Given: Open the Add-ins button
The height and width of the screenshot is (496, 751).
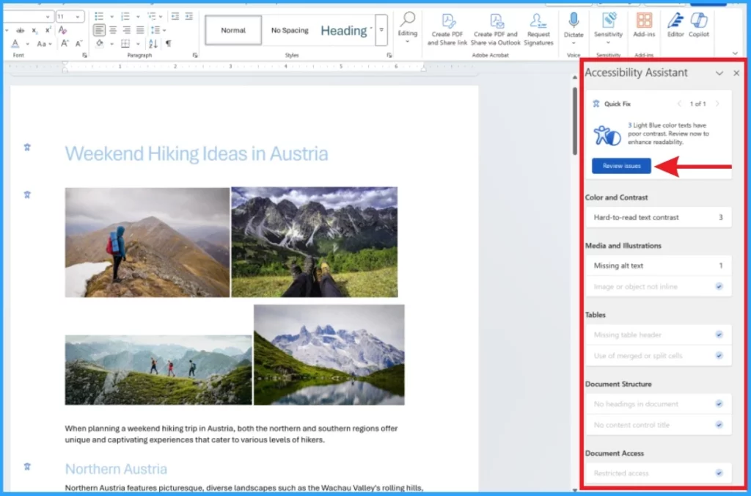Looking at the screenshot, I should click(644, 26).
